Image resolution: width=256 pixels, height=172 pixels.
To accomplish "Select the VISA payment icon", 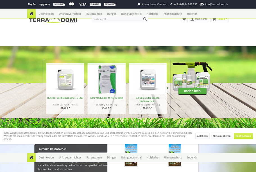I will click(83, 4).
